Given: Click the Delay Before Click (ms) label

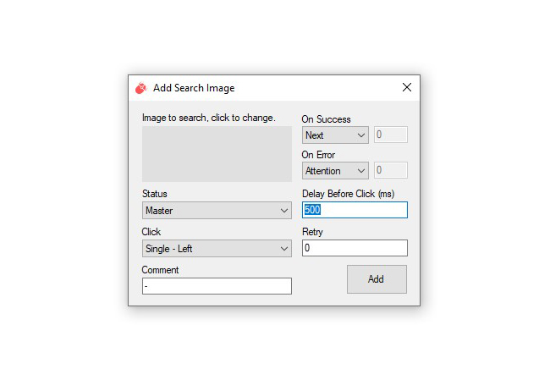Looking at the screenshot, I should click(x=349, y=194).
